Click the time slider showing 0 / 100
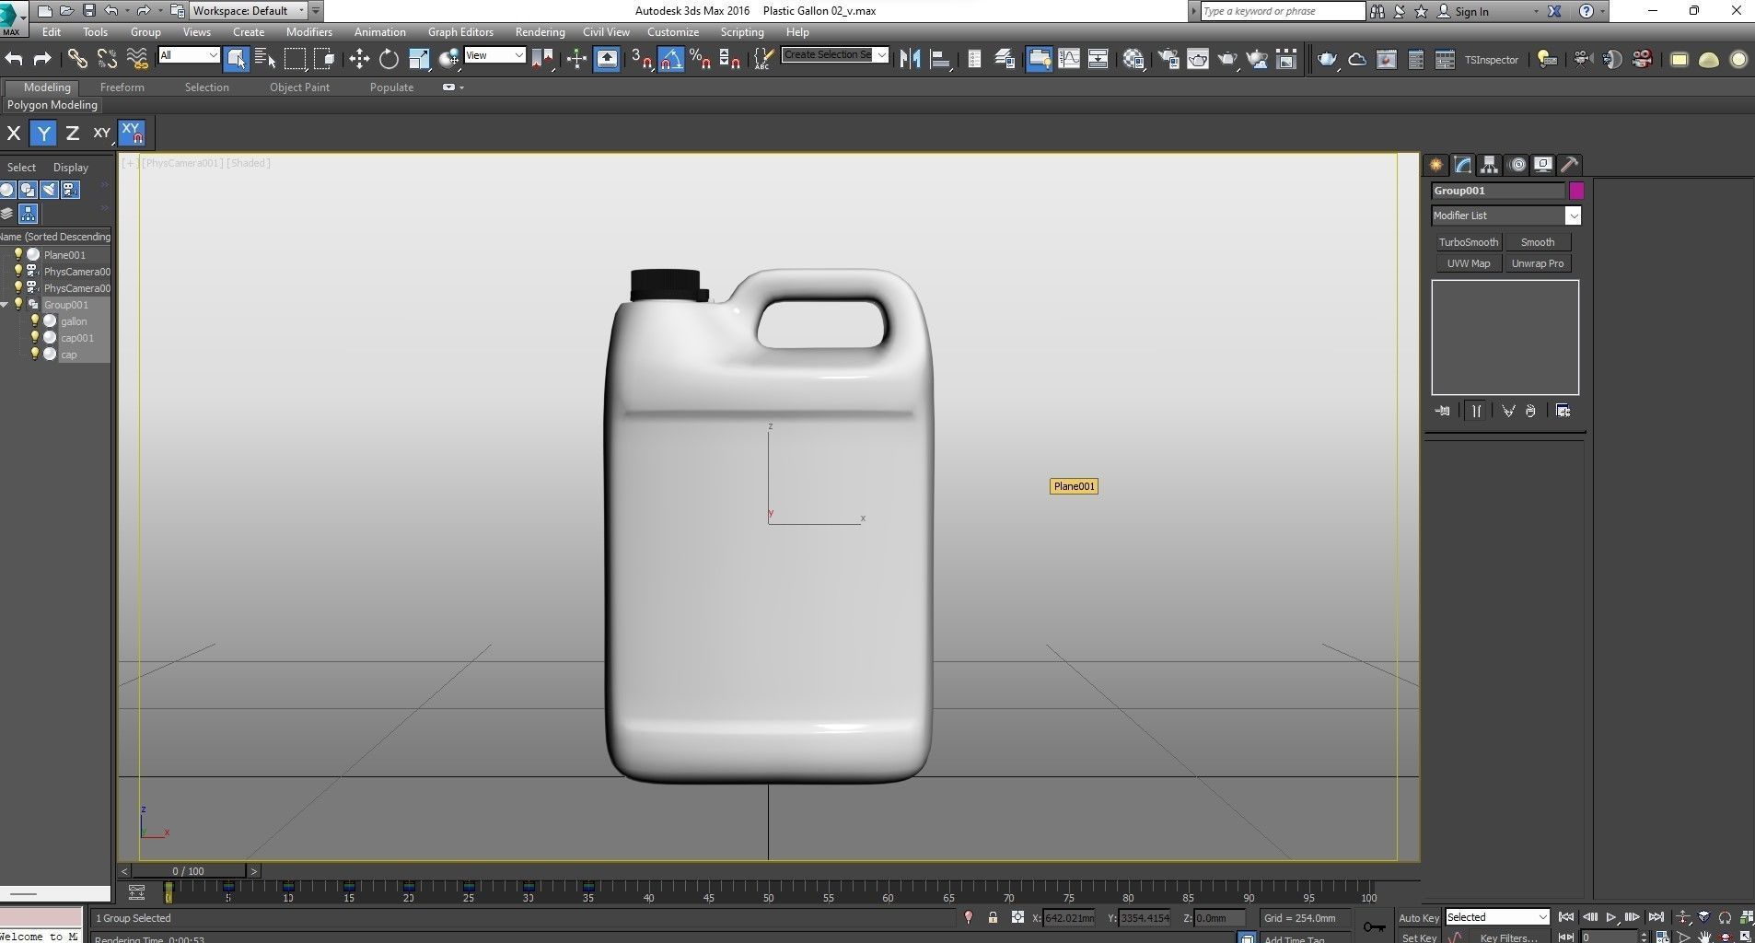Viewport: 1755px width, 943px height. tap(189, 870)
